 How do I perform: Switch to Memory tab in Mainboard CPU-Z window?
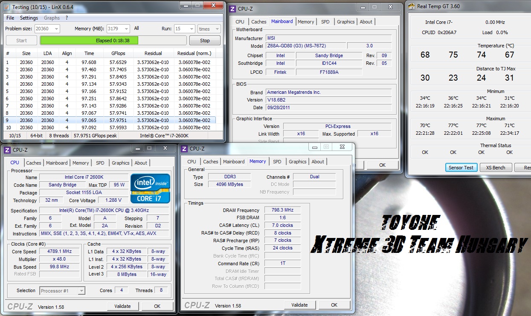pos(306,22)
